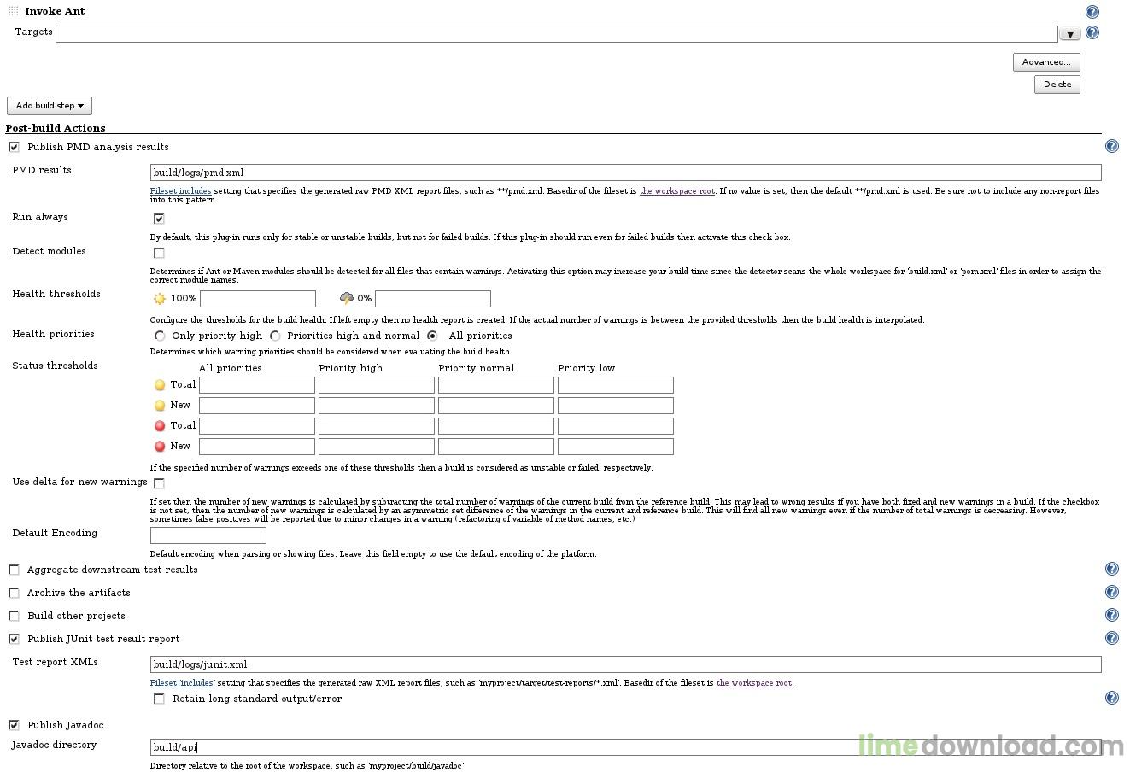Select All priorities radio option
This screenshot has width=1130, height=772.
[433, 336]
